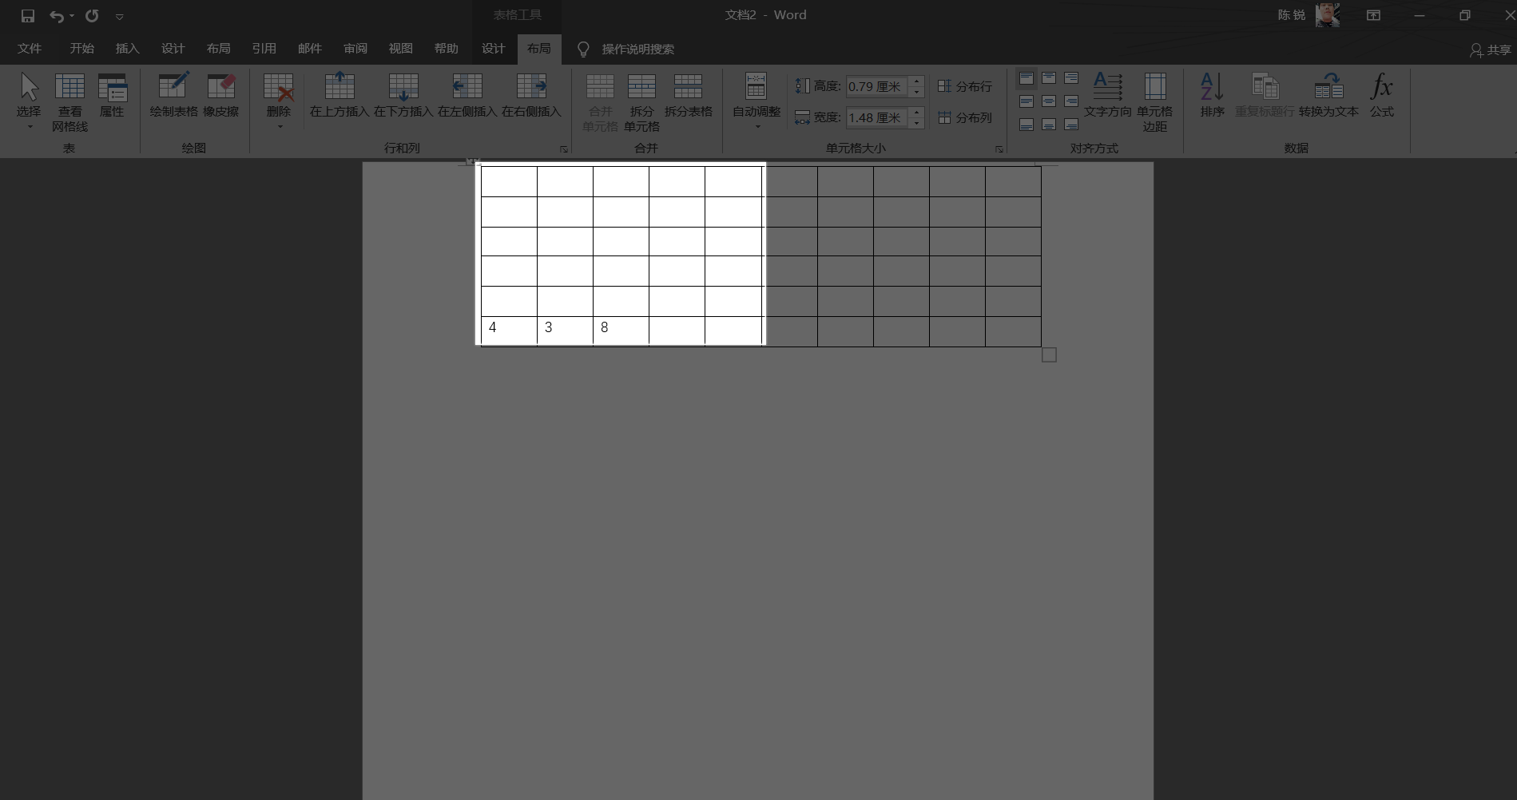Click 分布列 (Distribute Columns)
1517x800 pixels.
(964, 117)
